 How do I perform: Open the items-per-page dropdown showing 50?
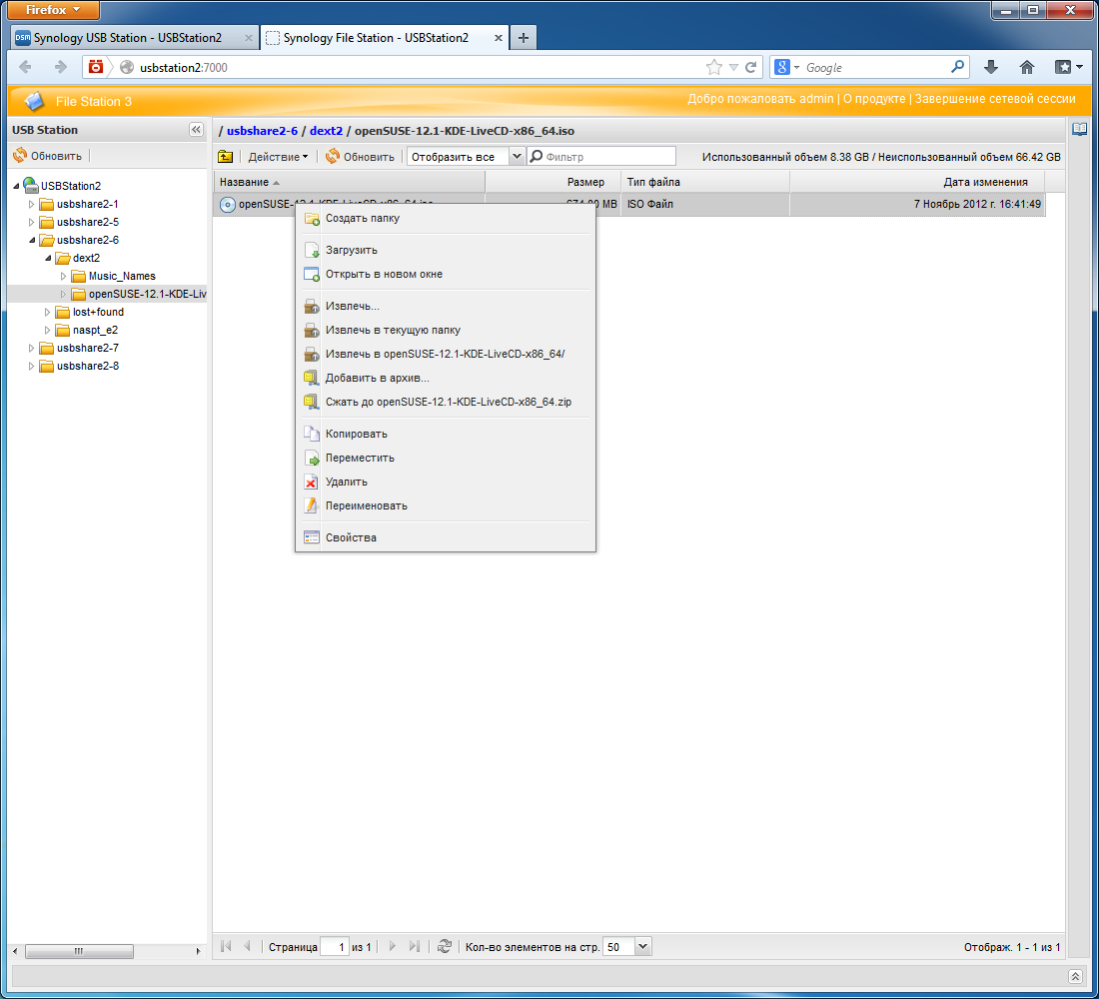642,947
